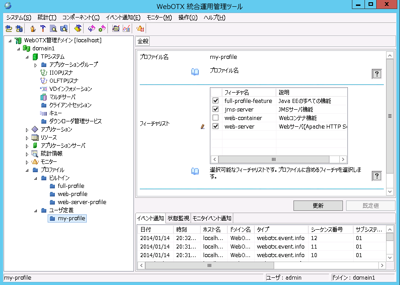Disable the jms-server feature checkbox
This screenshot has height=285, width=400.
pyautogui.click(x=215, y=109)
